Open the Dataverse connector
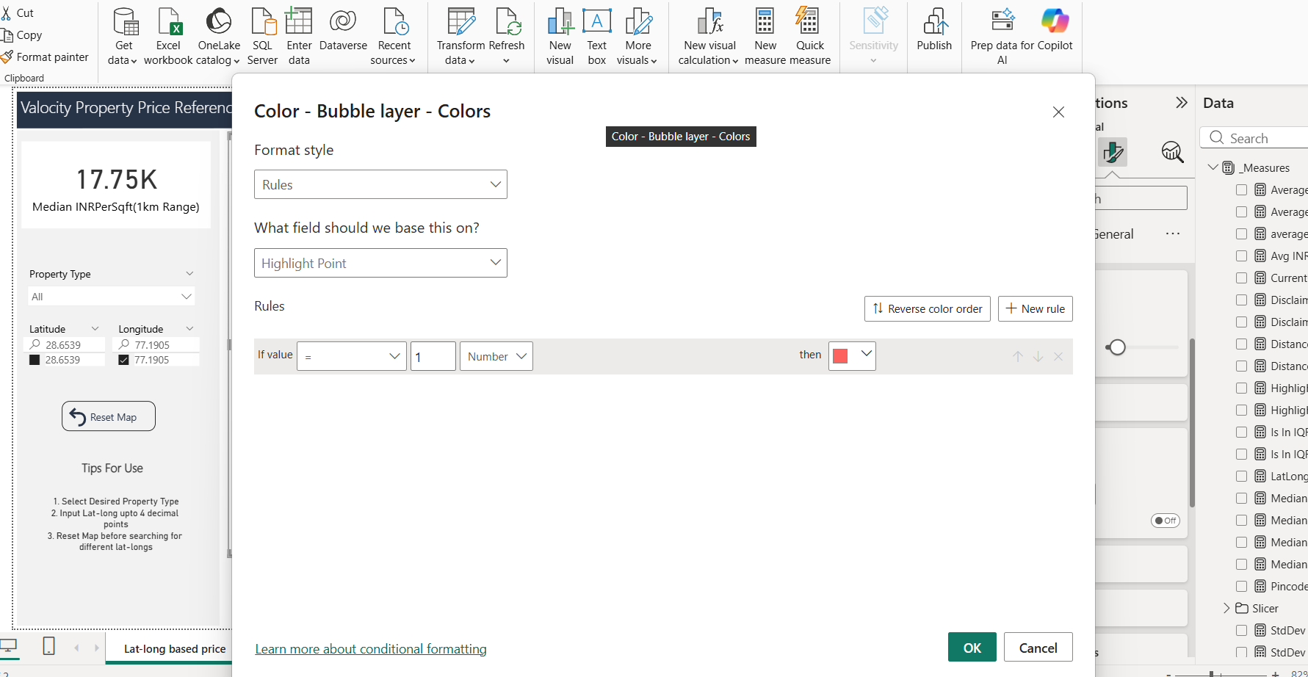 [343, 31]
